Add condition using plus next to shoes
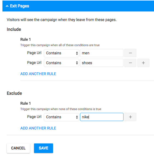154x156 pixels. point(143,63)
